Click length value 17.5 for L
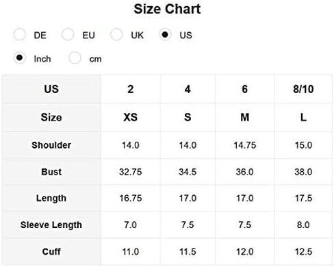The image size is (334, 267). click(x=303, y=198)
